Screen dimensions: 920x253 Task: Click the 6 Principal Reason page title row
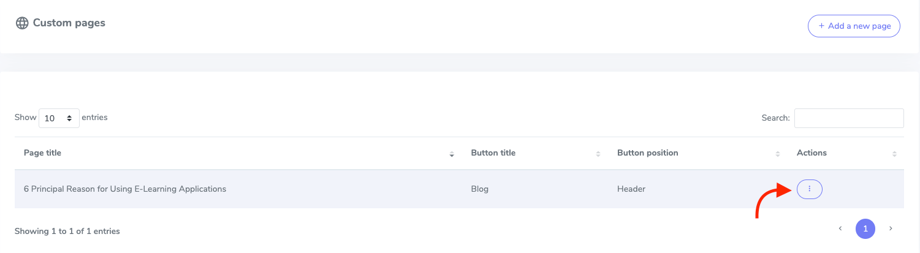tap(125, 189)
